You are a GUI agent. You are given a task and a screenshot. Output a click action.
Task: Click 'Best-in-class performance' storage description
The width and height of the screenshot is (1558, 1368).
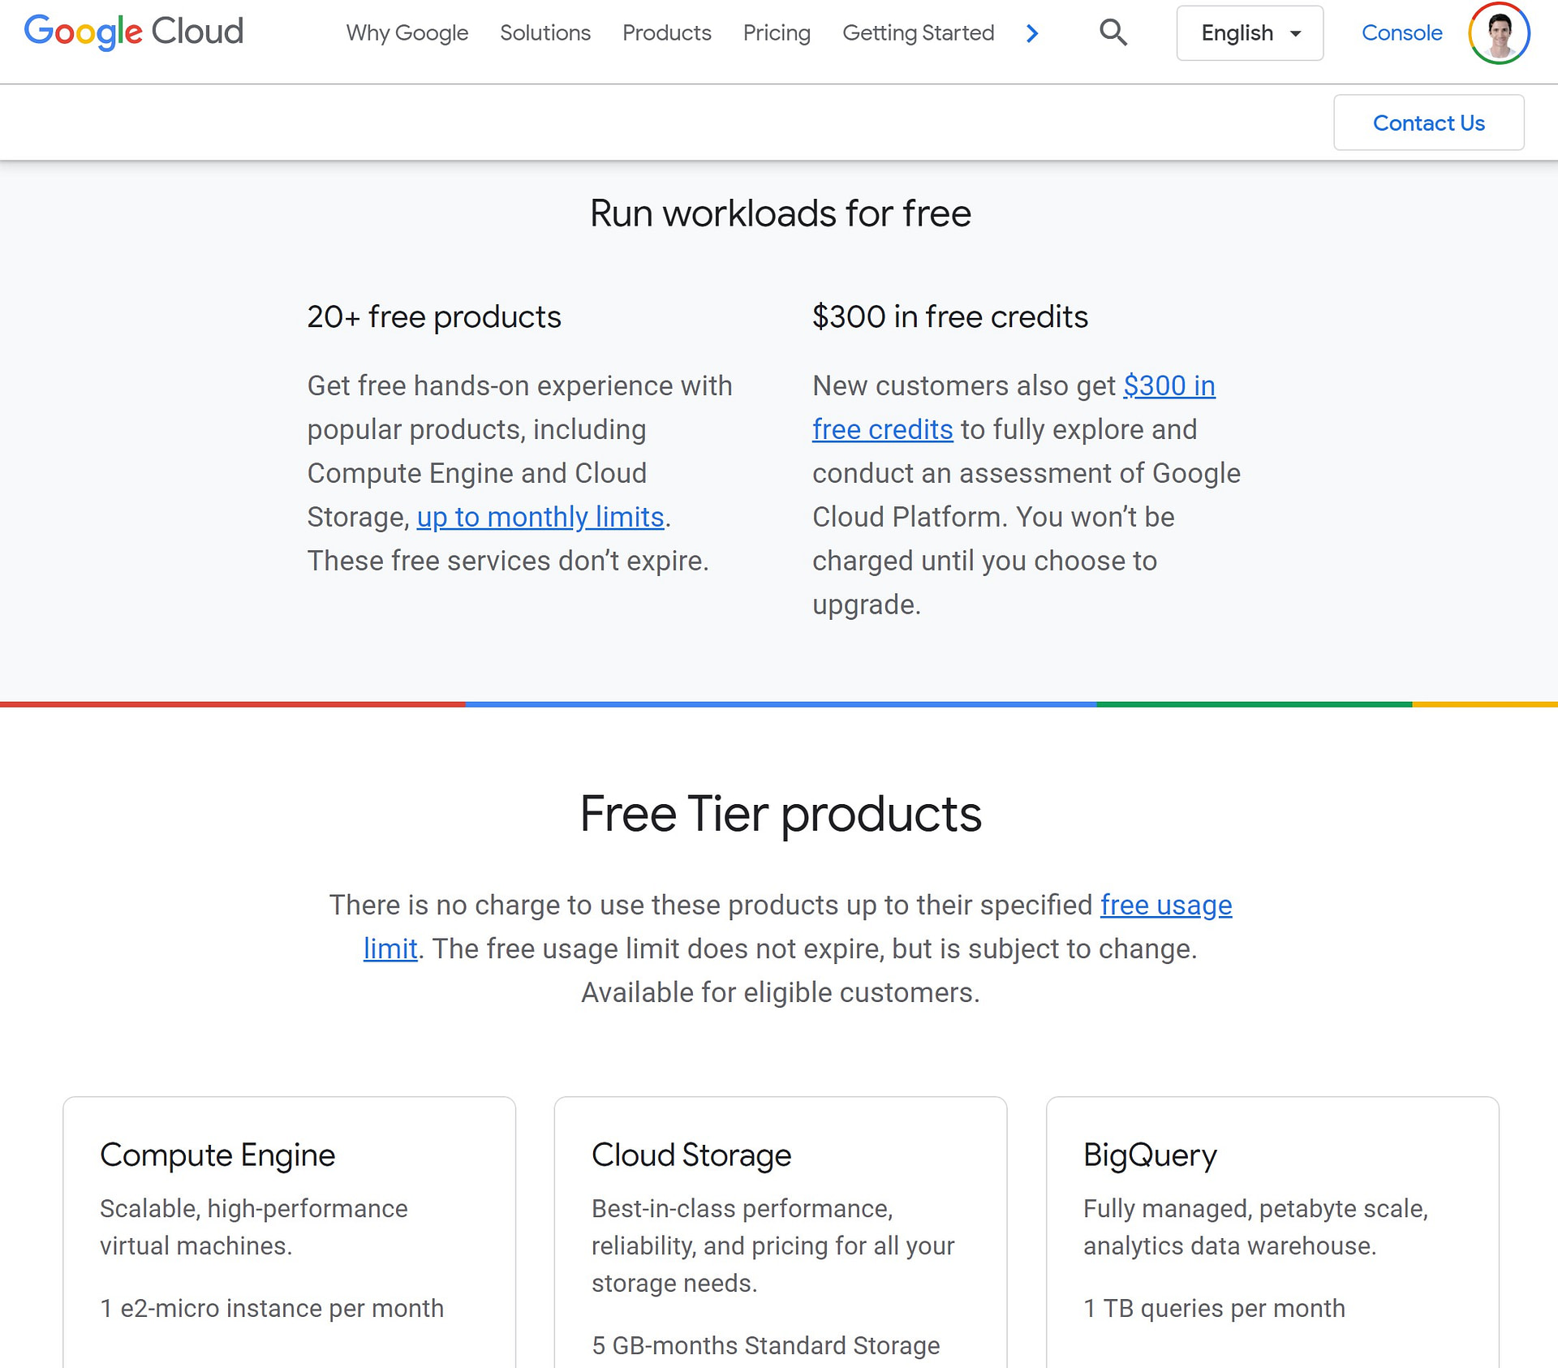(x=773, y=1246)
